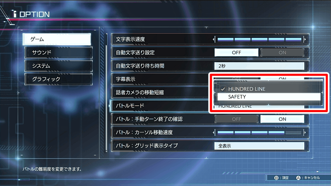Turn ON 手動ターン終了の確認
The height and width of the screenshot is (186, 331).
click(282, 119)
